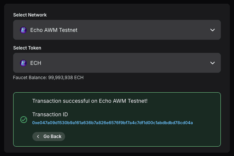Click the Echo AWM Testnet network logo
The height and width of the screenshot is (156, 234).
pos(23,30)
